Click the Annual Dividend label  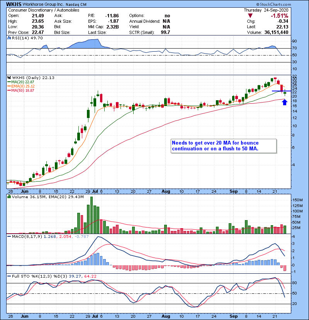coord(144,21)
